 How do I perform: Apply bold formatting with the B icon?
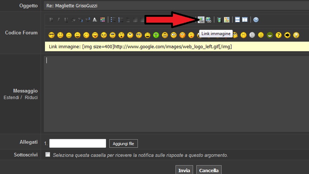(51, 20)
